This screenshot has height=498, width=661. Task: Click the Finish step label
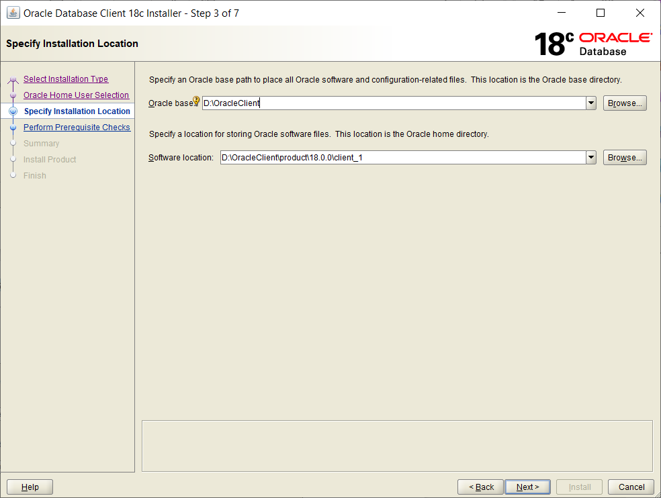coord(34,176)
